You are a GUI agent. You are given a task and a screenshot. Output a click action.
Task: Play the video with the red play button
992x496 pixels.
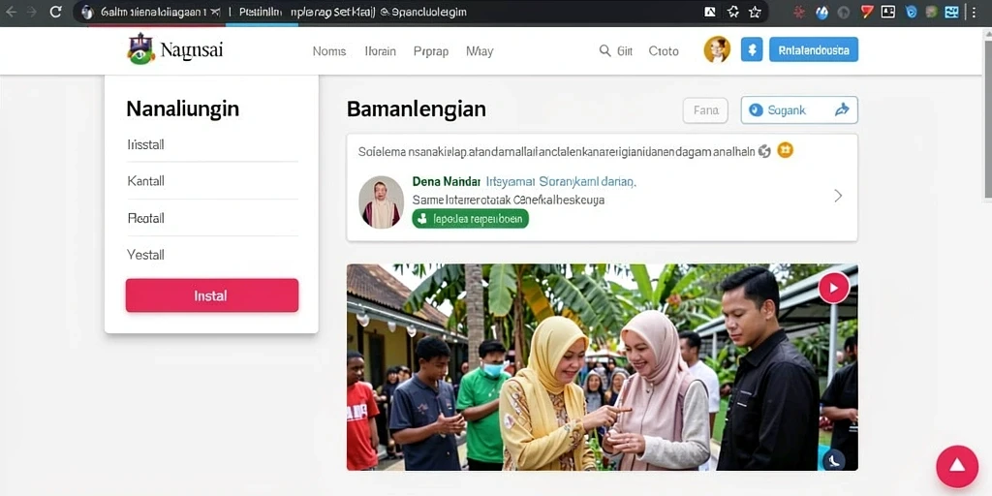tap(833, 288)
